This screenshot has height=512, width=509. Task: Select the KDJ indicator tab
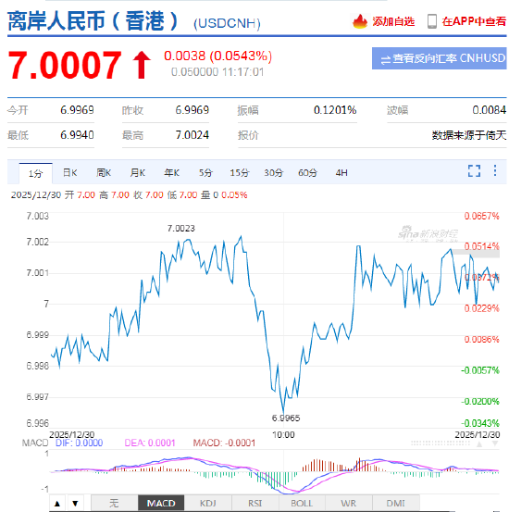pyautogui.click(x=208, y=503)
